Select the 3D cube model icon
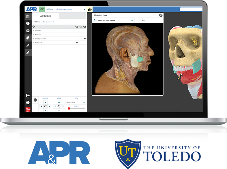 click(28, 30)
